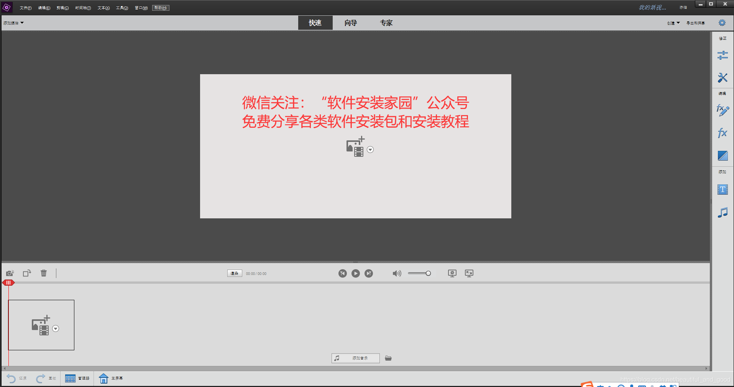Click the add media icon in the preview monitor
This screenshot has height=387, width=734.
(355, 147)
